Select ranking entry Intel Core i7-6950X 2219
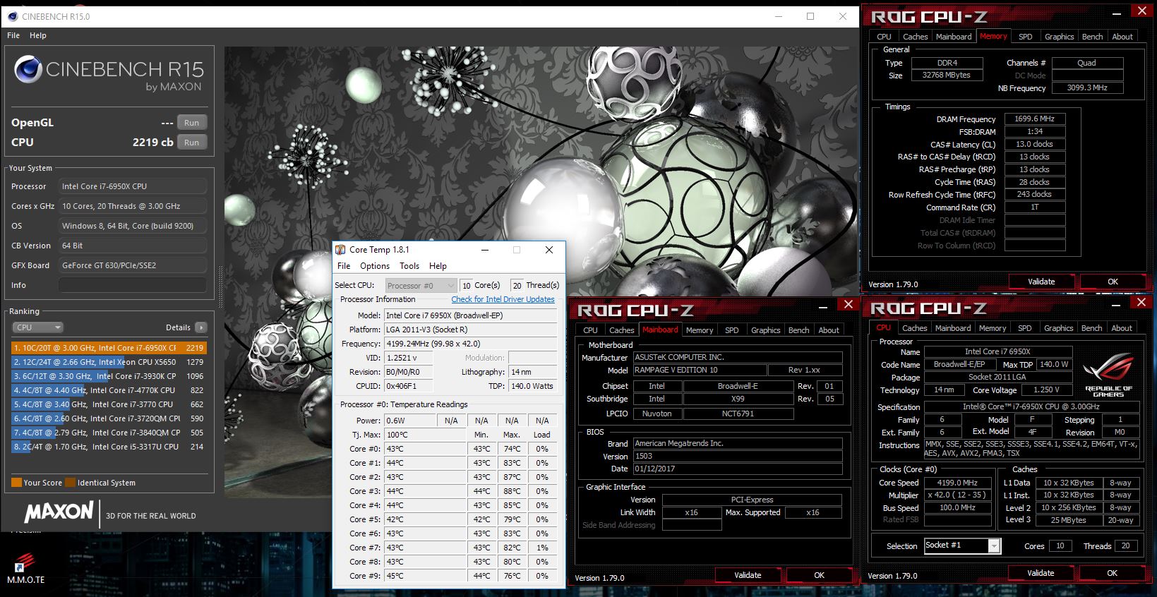1157x597 pixels. pyautogui.click(x=109, y=348)
